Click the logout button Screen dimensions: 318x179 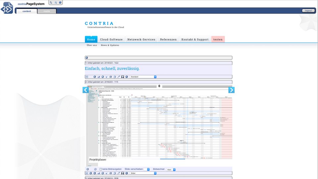[x=308, y=11]
